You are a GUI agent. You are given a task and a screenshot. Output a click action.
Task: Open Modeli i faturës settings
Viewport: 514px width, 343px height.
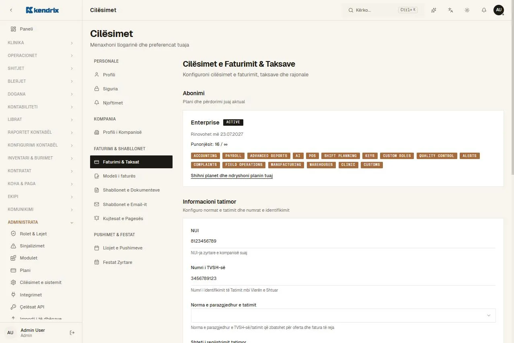(131, 176)
